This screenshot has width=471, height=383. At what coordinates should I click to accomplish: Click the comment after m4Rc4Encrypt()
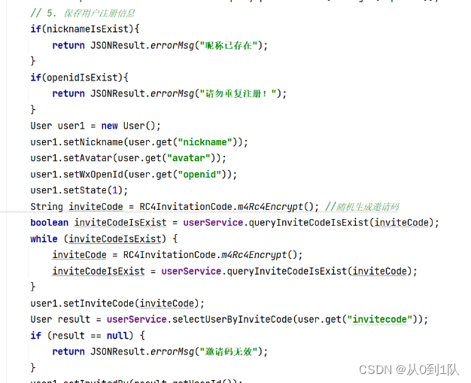[362, 207]
